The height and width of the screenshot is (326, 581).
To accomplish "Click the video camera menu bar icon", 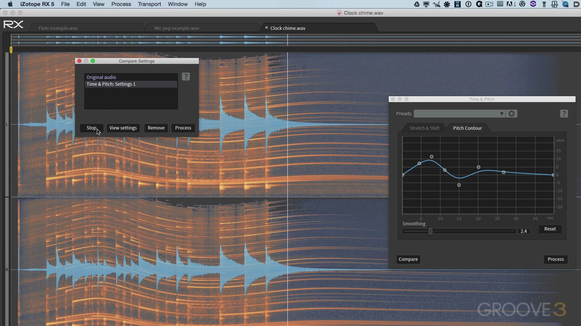I will (x=489, y=4).
